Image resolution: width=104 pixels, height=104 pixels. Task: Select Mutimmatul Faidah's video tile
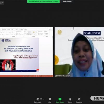click(79, 52)
